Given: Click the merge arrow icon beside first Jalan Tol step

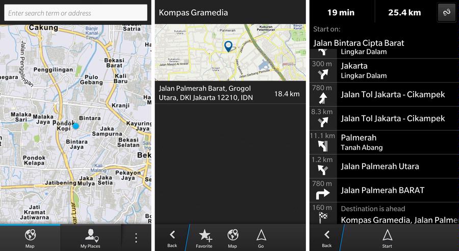Looking at the screenshot, I should coord(323,98).
